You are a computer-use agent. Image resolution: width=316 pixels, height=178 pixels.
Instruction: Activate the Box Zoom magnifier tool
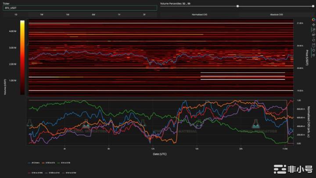click(x=313, y=29)
